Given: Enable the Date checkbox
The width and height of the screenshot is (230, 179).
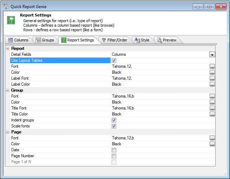Looking at the screenshot, I should (x=114, y=150).
